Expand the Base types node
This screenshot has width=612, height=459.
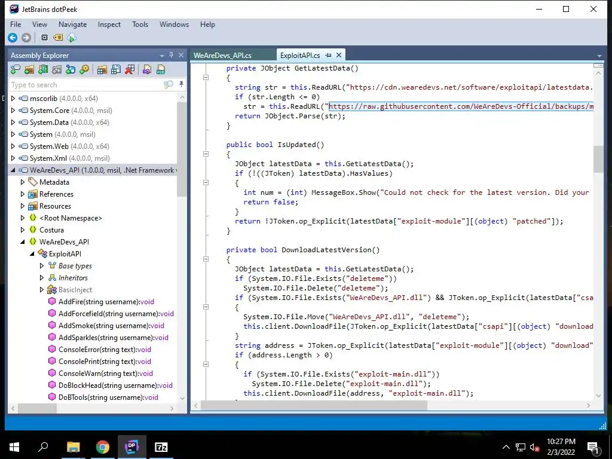42,266
